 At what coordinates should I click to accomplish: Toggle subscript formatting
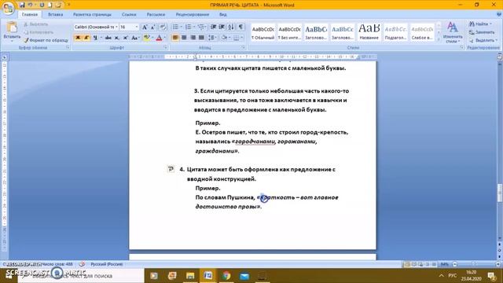click(117, 38)
